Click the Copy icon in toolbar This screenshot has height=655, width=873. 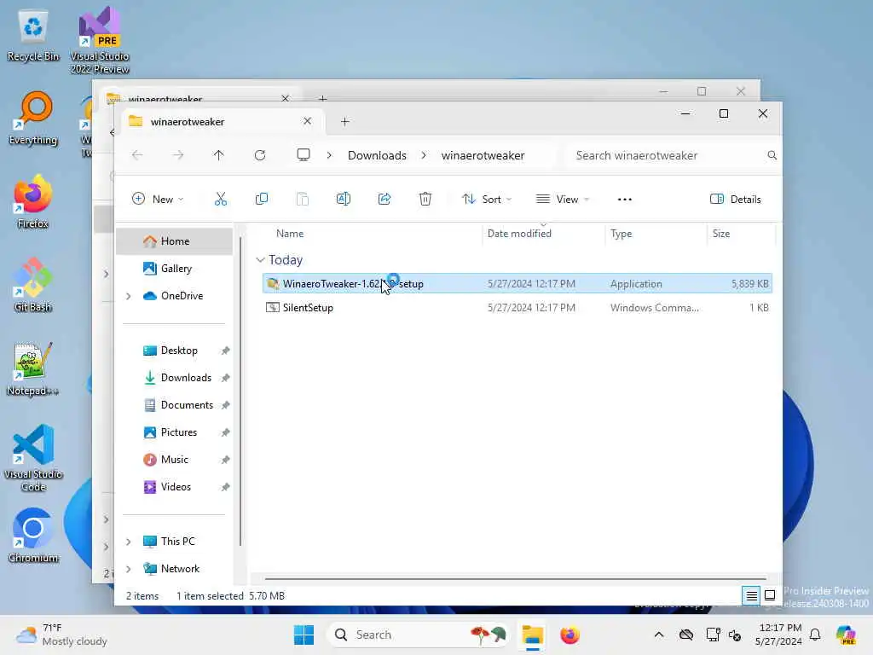click(261, 199)
